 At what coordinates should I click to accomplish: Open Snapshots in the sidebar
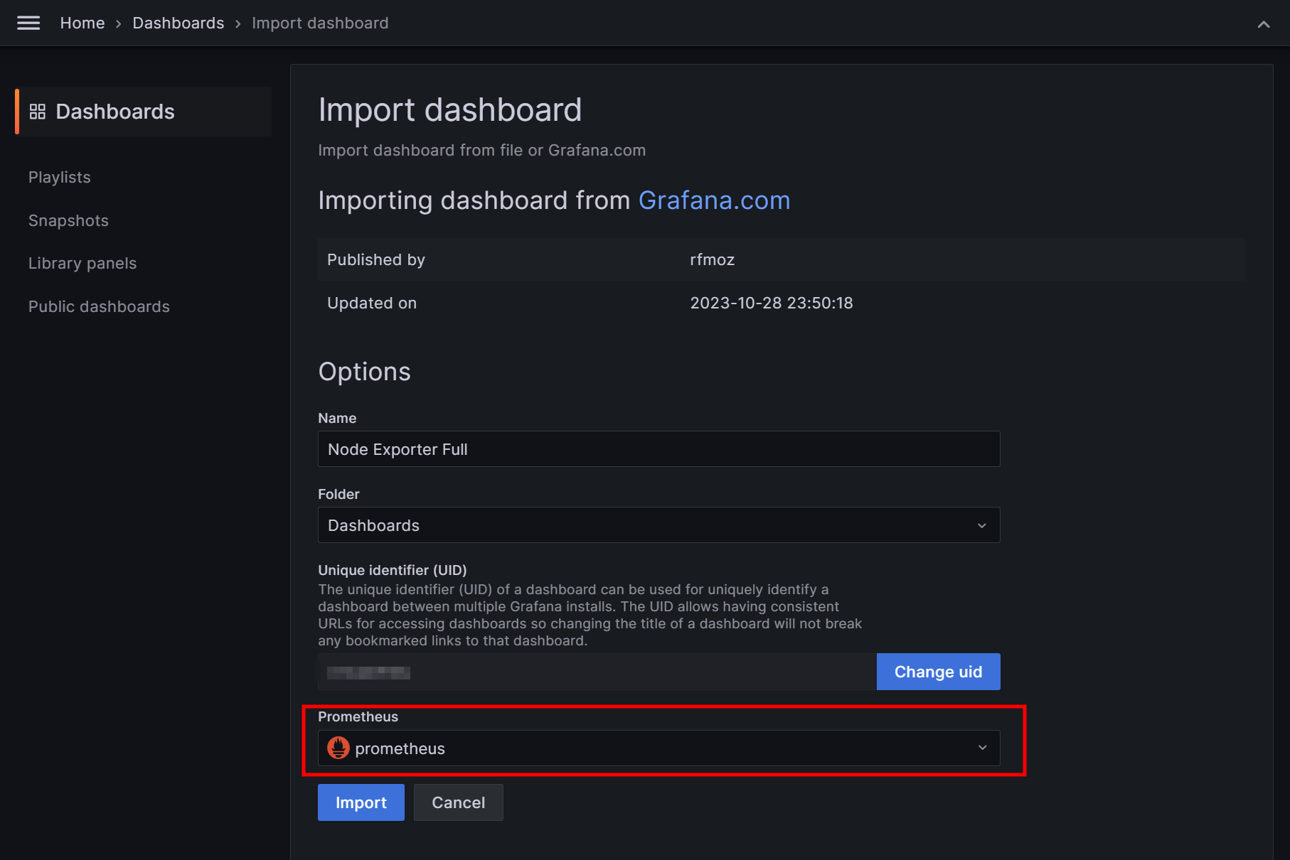point(68,220)
